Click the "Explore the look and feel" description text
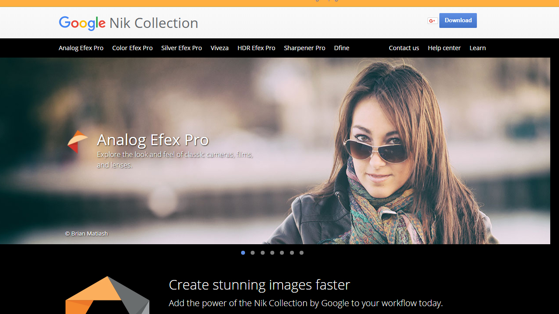Viewport: 559px width, 314px height. [x=175, y=160]
